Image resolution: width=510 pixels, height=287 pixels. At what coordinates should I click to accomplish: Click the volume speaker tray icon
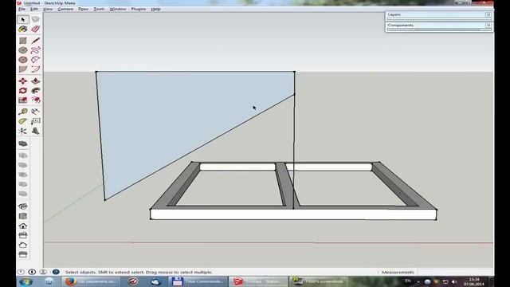click(454, 281)
